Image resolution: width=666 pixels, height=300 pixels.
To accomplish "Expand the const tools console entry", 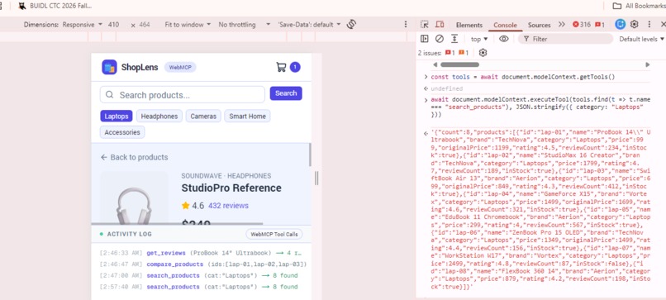I will click(x=426, y=77).
